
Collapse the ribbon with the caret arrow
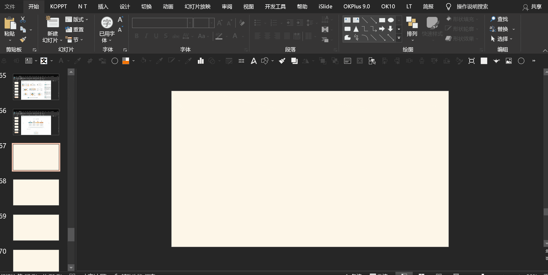click(x=545, y=50)
